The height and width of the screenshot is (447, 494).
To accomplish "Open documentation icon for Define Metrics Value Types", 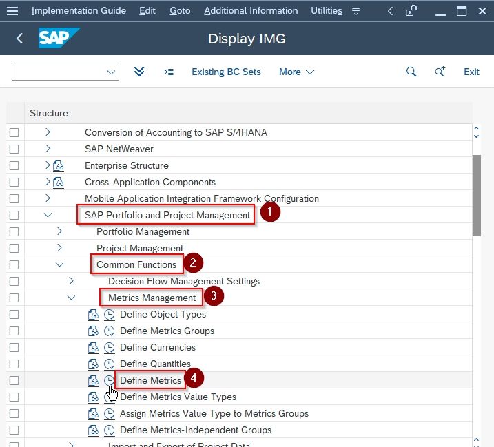I will tap(93, 397).
